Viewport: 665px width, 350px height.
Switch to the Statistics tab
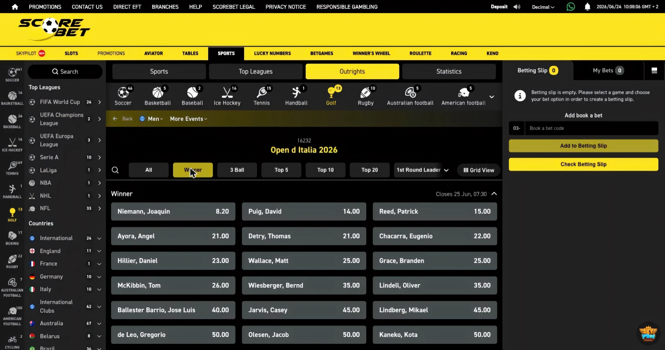(x=449, y=72)
